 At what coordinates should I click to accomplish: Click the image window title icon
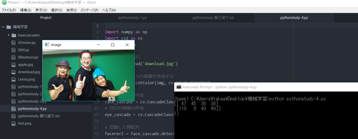47,45
